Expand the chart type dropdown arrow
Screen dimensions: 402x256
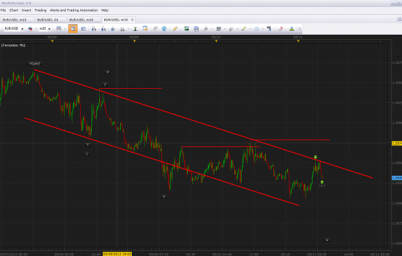click(x=65, y=29)
